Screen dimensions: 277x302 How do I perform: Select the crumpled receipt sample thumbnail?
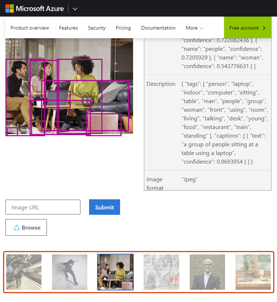pyautogui.click(x=161, y=272)
